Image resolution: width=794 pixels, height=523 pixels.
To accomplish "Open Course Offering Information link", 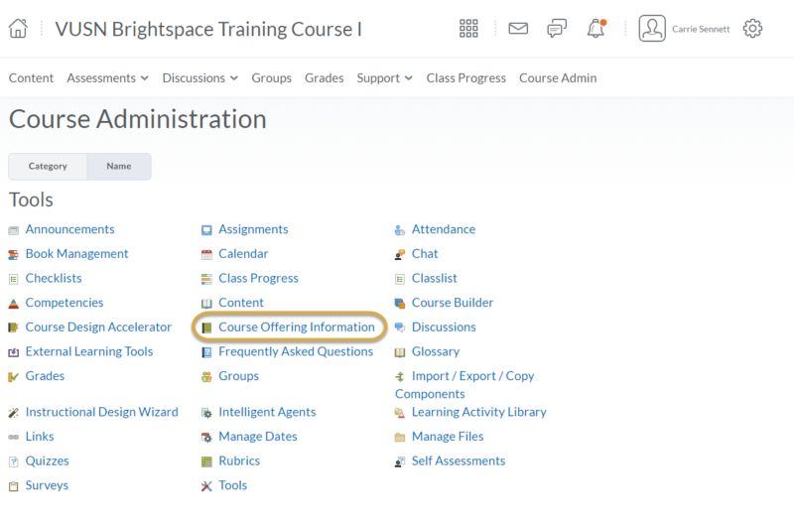I will 296,327.
